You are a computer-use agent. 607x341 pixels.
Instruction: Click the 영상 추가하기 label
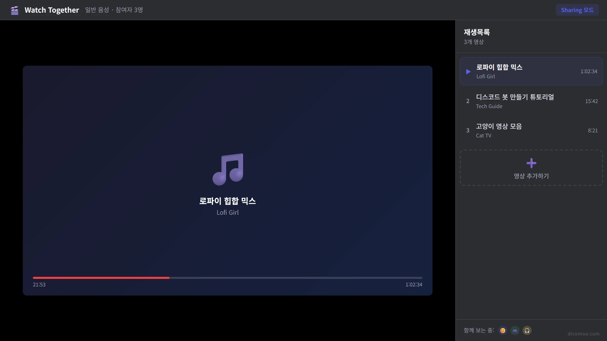point(531,176)
